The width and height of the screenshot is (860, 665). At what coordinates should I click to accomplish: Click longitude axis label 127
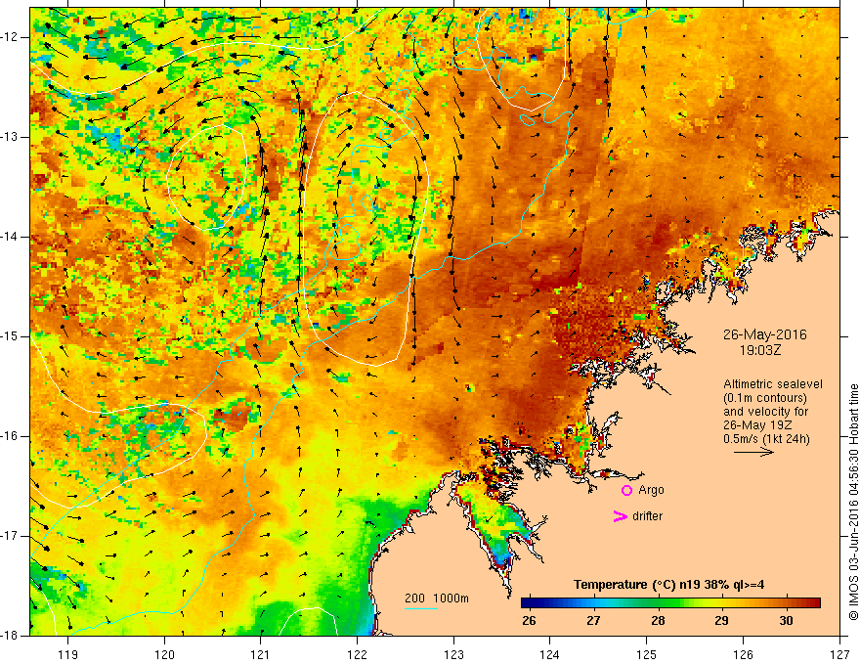coord(839,654)
